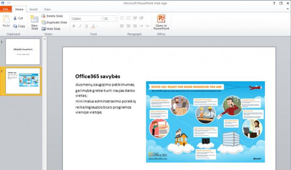Screen dimensions: 291x170
Task: Delete the current slide
Action: 52,16
